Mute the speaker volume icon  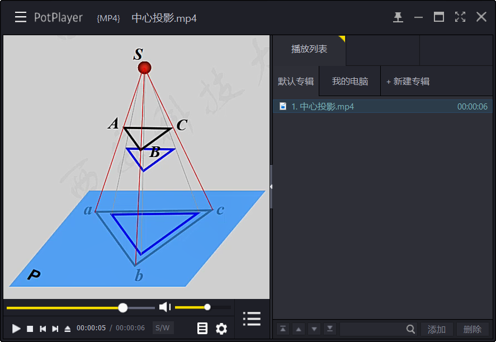tap(164, 307)
